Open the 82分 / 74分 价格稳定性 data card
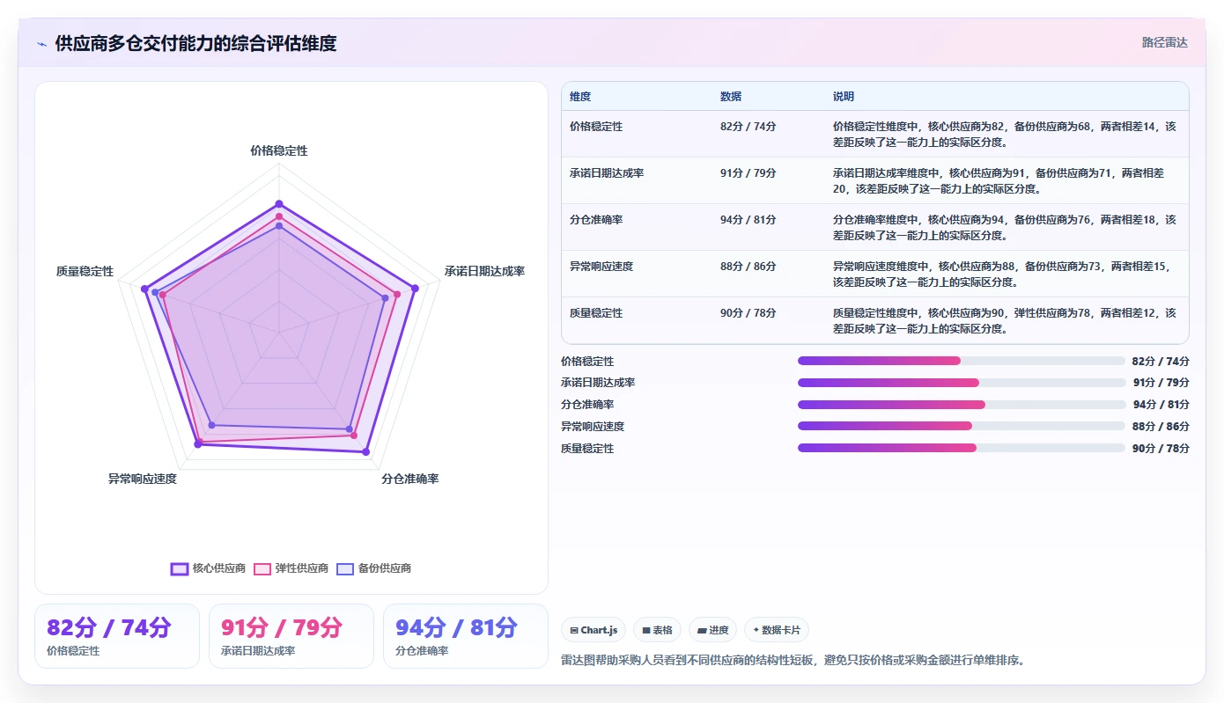 point(117,636)
